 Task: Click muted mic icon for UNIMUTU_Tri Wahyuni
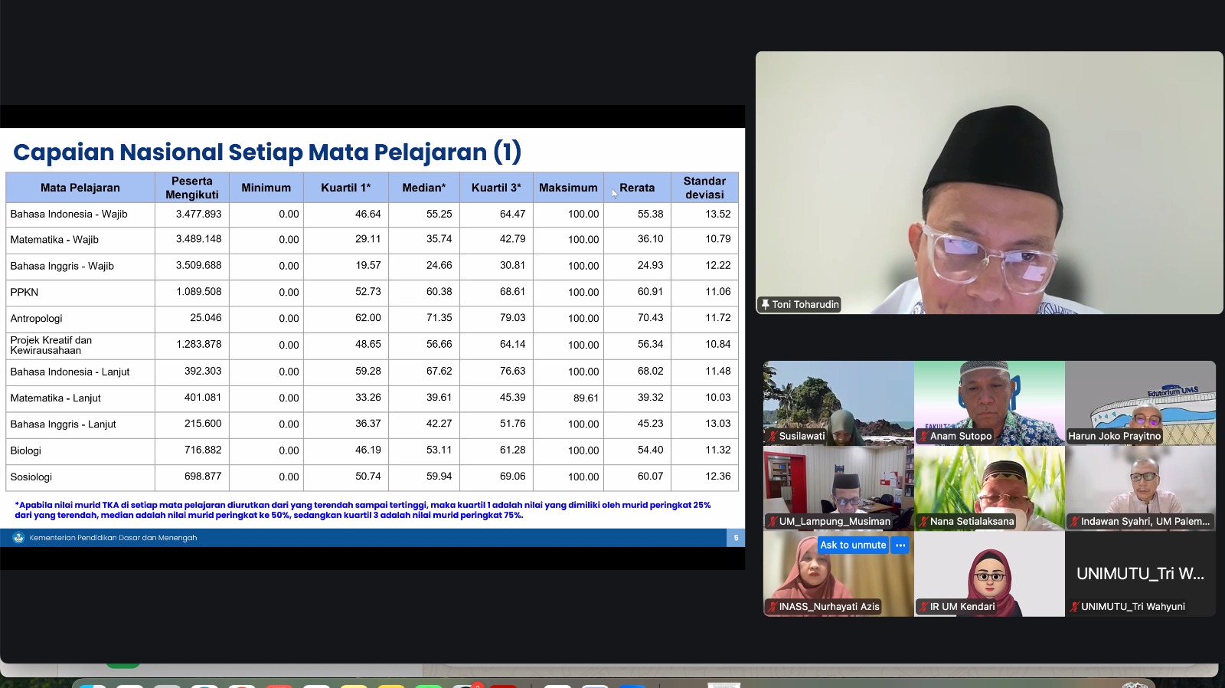(1074, 607)
